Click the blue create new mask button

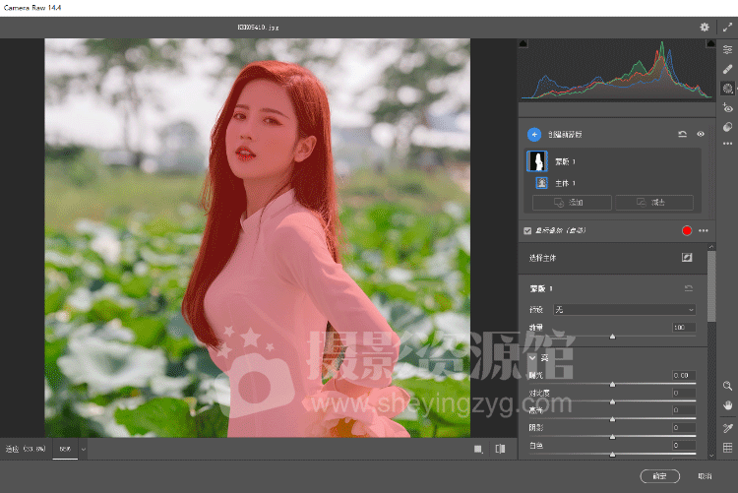coord(533,134)
